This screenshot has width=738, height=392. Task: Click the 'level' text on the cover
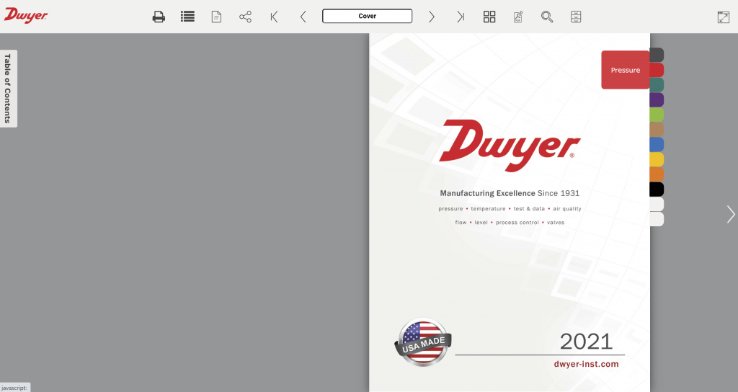coord(481,222)
